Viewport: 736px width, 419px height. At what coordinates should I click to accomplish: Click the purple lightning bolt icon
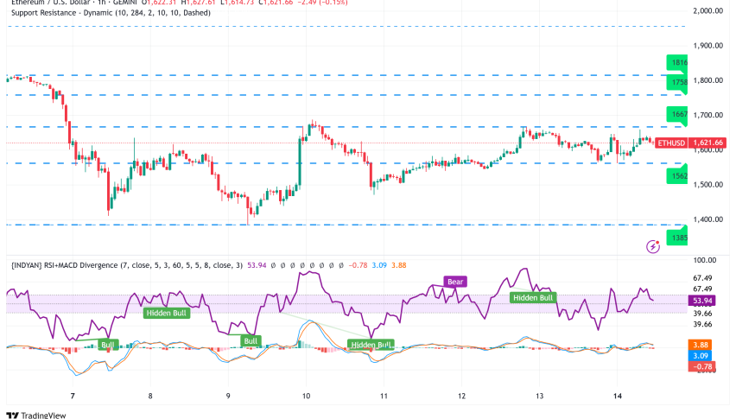653,246
